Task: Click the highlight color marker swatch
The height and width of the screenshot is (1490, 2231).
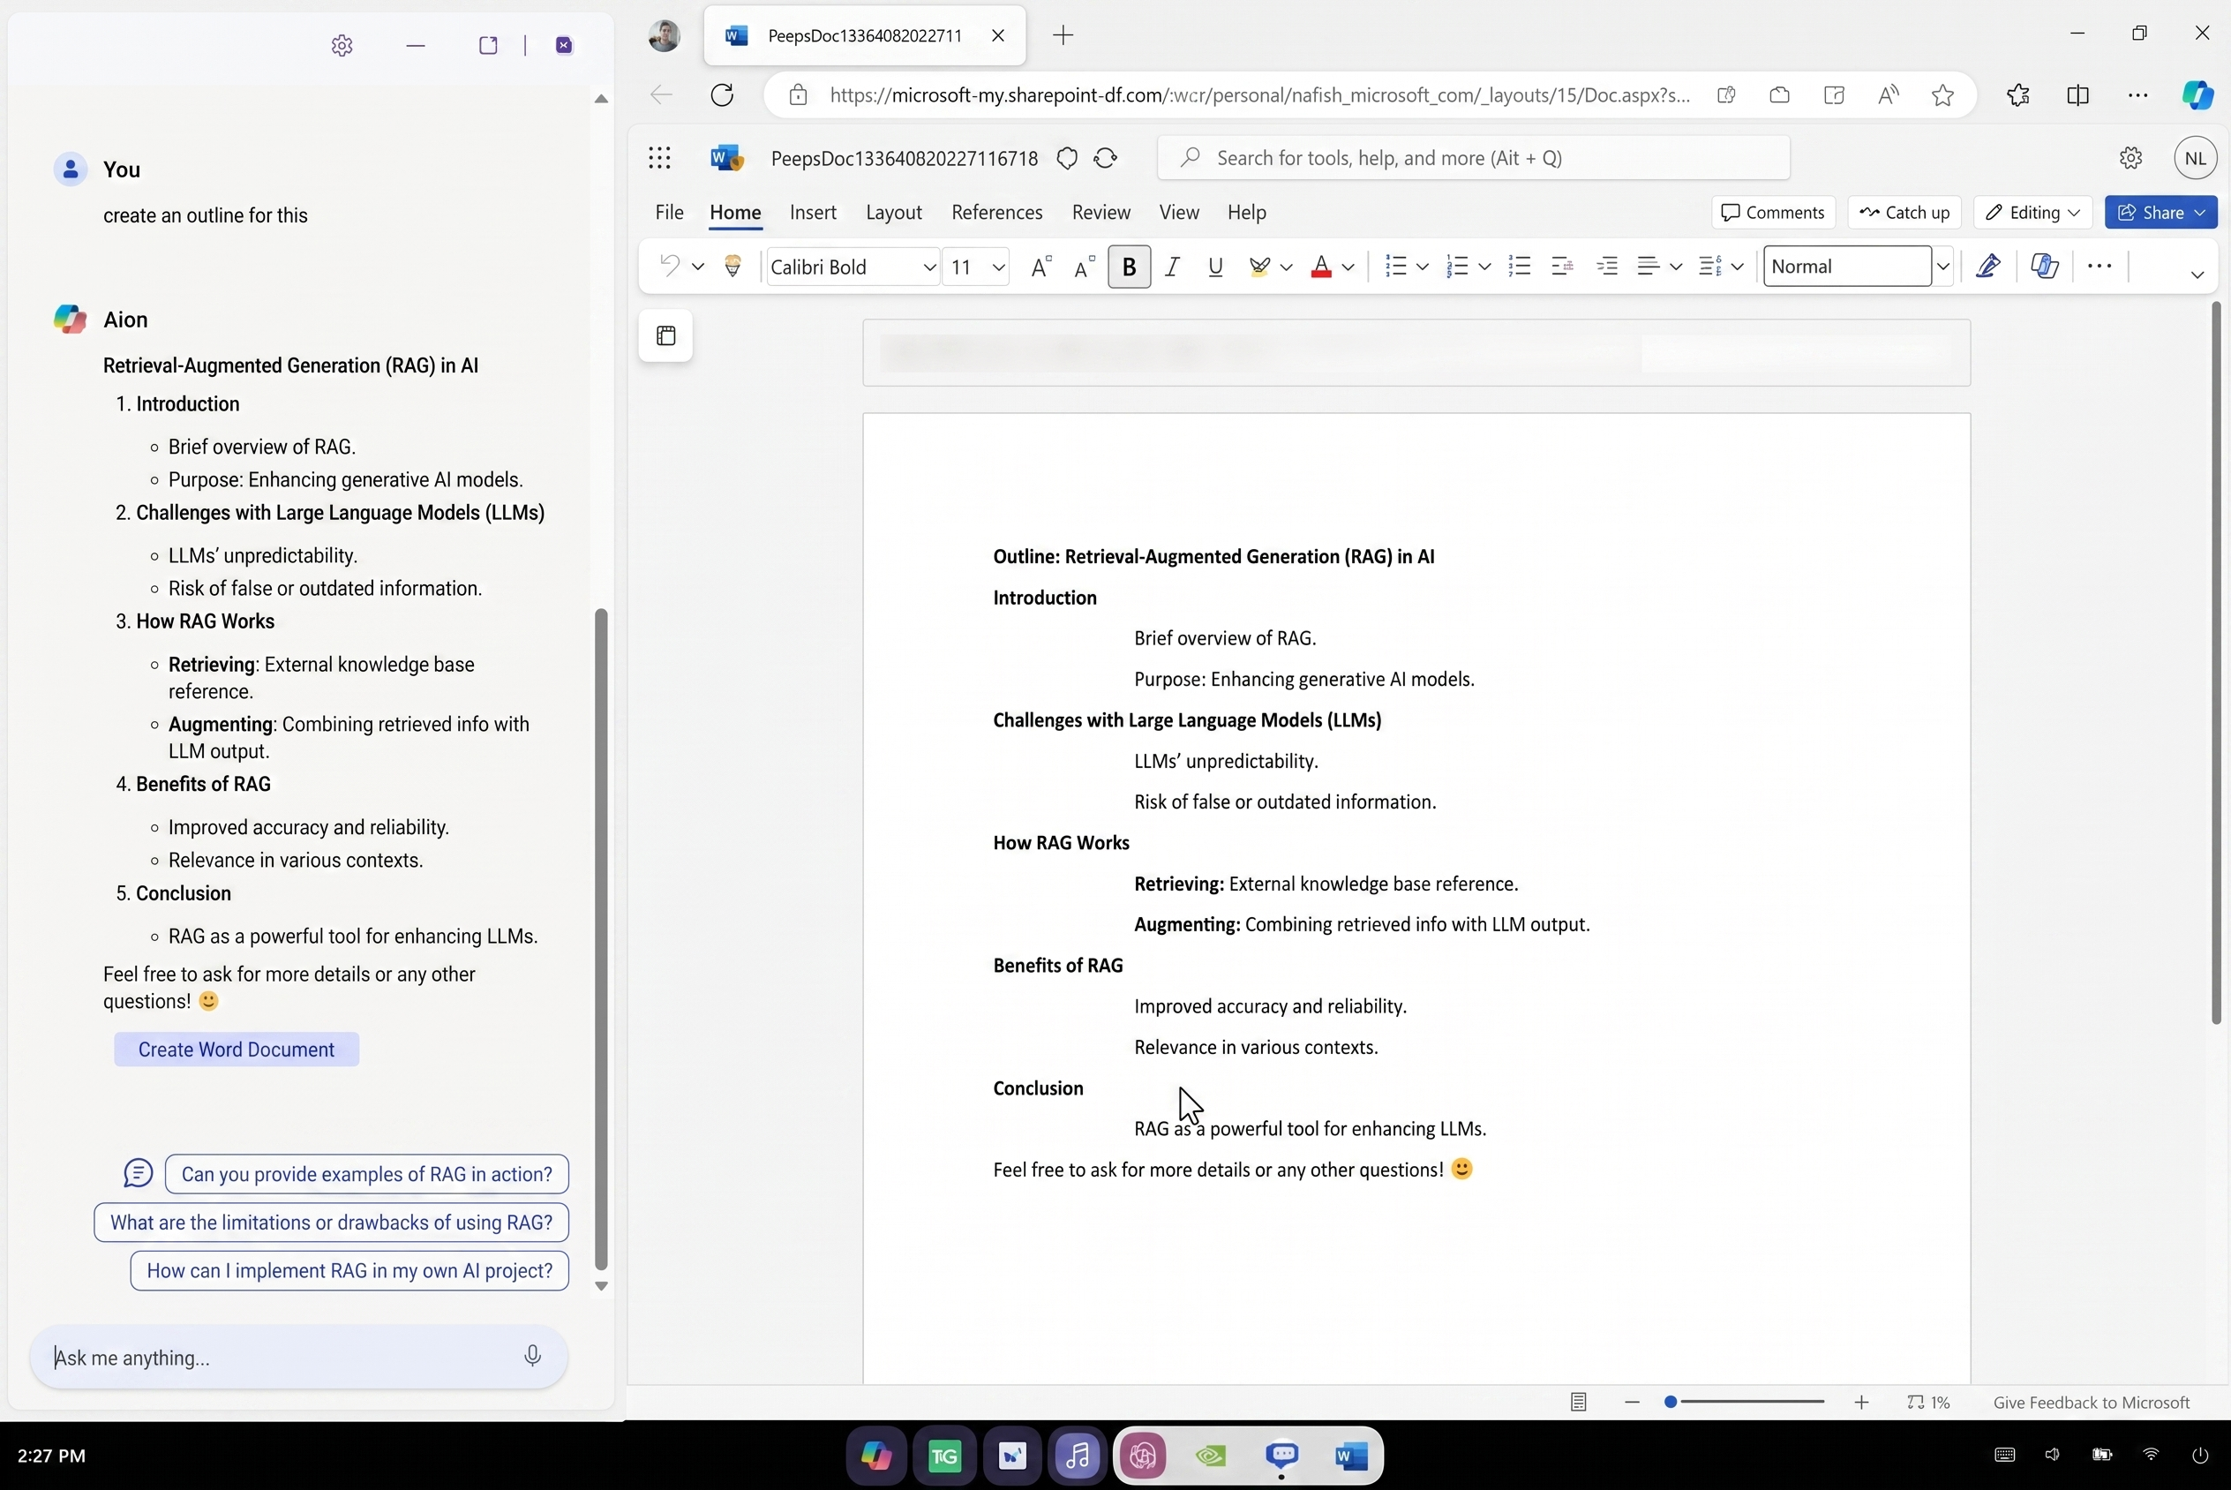Action: [x=1259, y=266]
